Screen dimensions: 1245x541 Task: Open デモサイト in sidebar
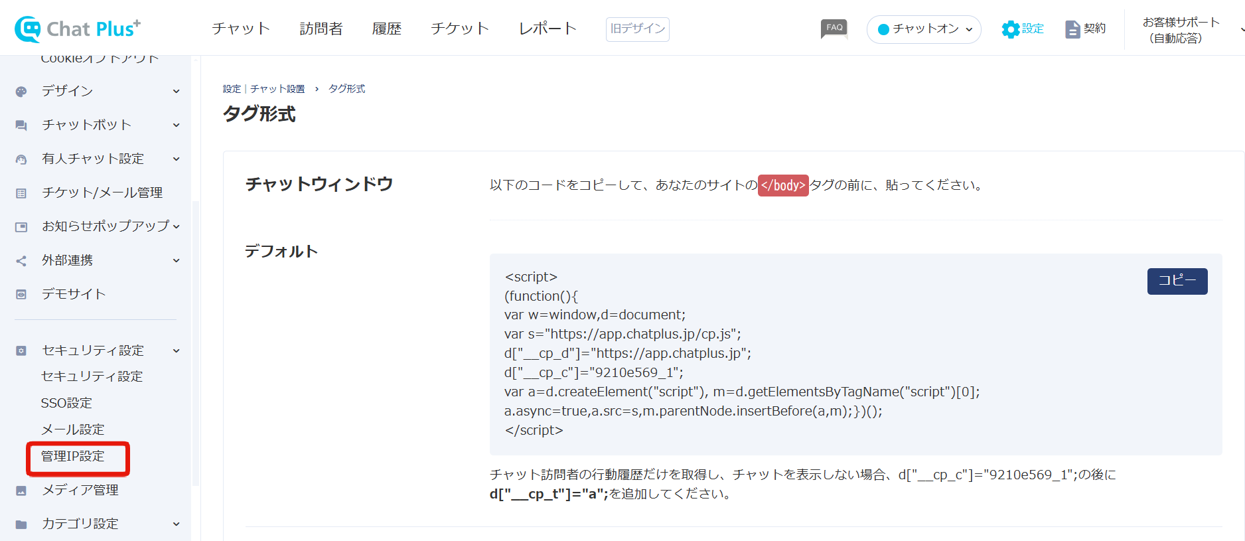74,294
